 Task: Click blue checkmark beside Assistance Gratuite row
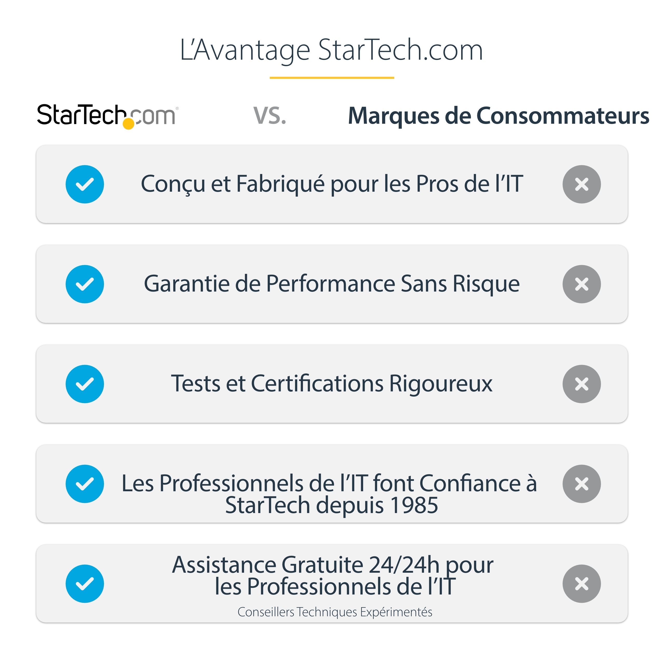point(85,584)
